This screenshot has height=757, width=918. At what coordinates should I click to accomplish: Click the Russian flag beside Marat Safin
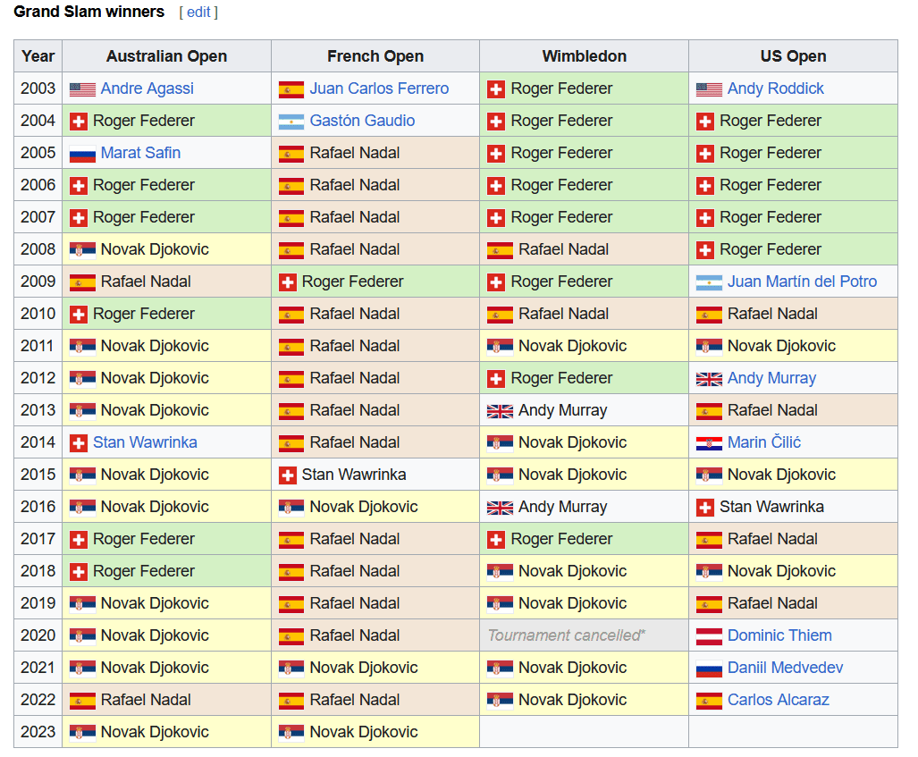(x=82, y=154)
